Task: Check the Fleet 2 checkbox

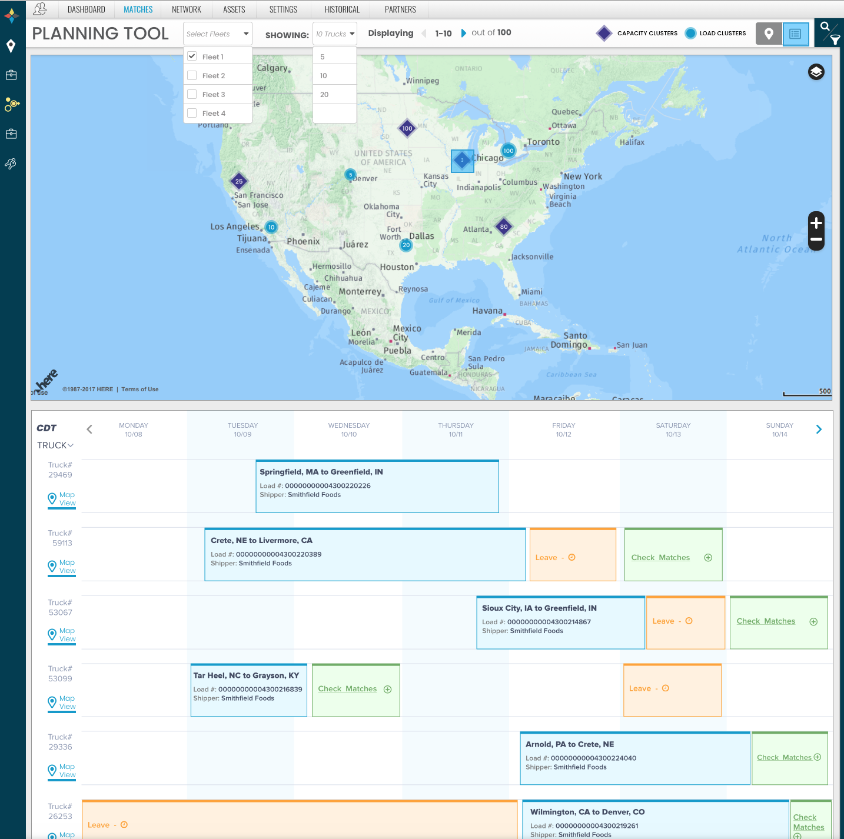Action: pyautogui.click(x=192, y=75)
